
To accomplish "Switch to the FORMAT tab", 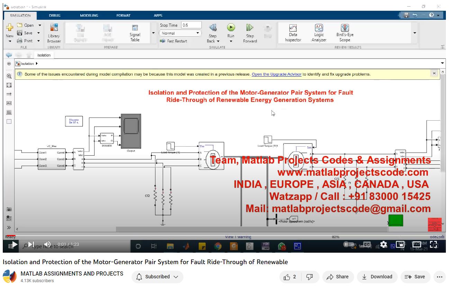I will coord(124,15).
